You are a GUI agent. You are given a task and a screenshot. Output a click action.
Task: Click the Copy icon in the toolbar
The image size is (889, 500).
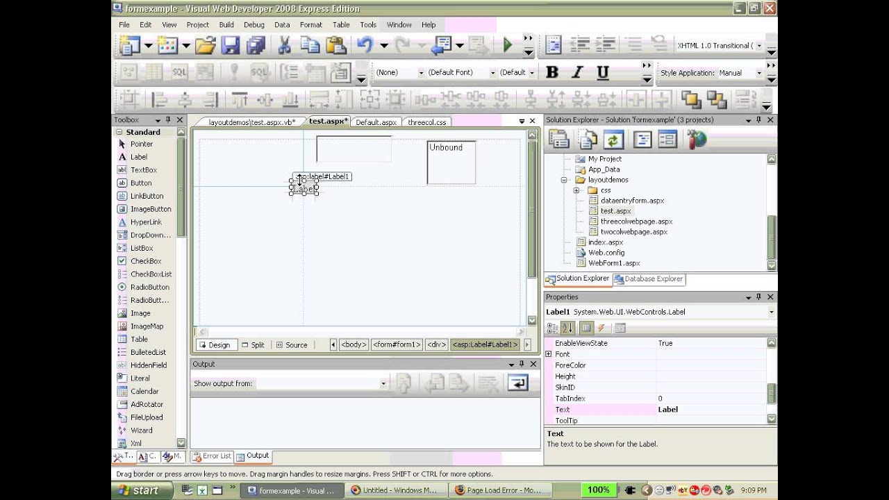coord(310,46)
